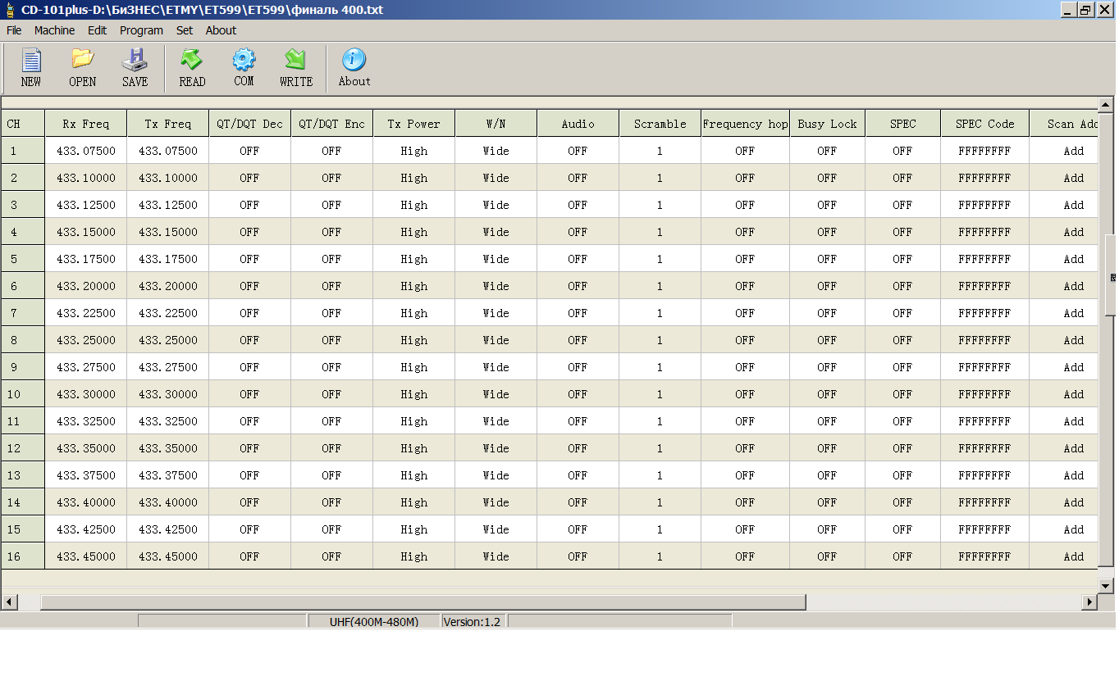Click the SAVE disk toolbar icon
The height and width of the screenshot is (690, 1119).
pos(135,68)
